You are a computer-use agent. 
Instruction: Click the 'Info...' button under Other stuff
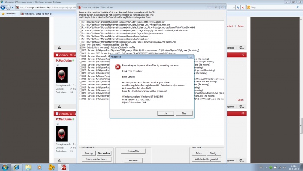tap(199, 153)
